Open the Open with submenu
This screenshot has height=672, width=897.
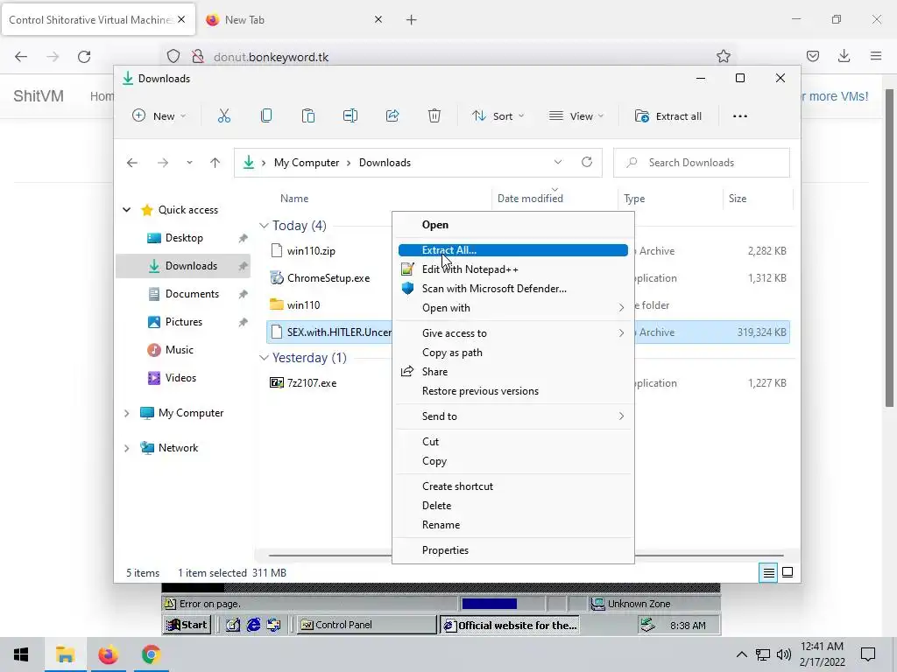click(x=513, y=308)
